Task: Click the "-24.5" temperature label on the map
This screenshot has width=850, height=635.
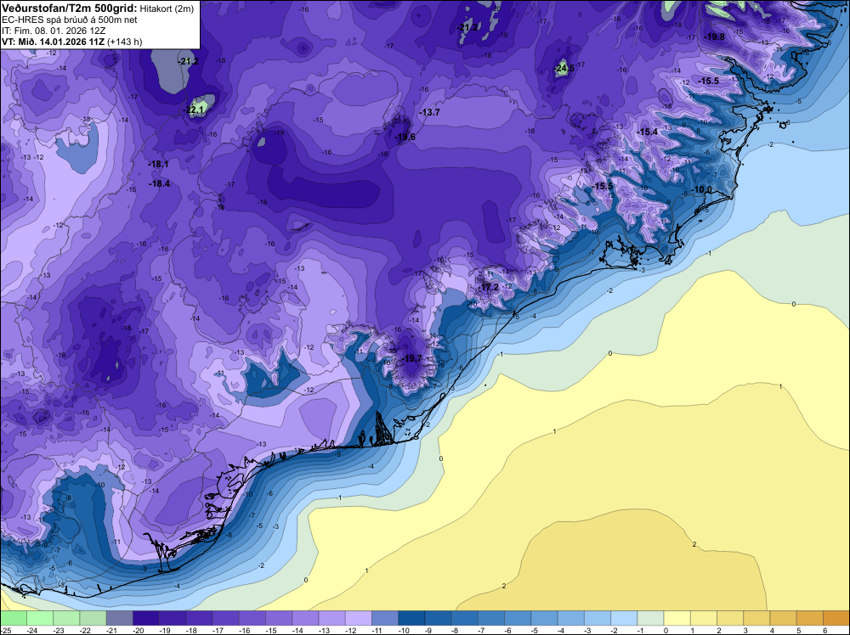Action: [x=564, y=69]
